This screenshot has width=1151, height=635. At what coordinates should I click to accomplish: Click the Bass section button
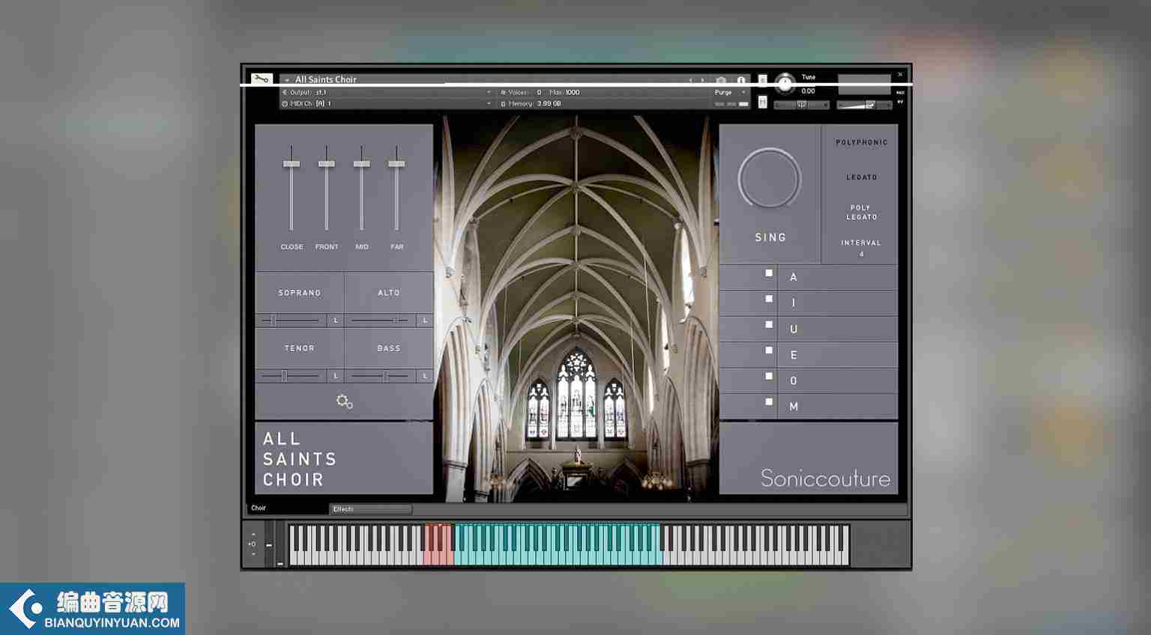[x=389, y=348]
